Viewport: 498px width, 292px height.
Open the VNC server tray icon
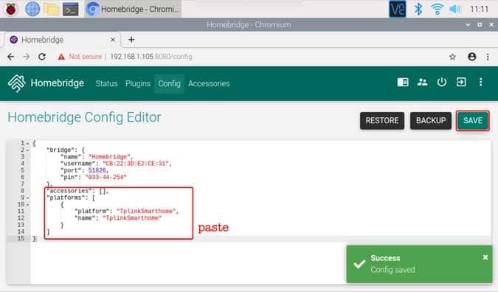pos(398,9)
